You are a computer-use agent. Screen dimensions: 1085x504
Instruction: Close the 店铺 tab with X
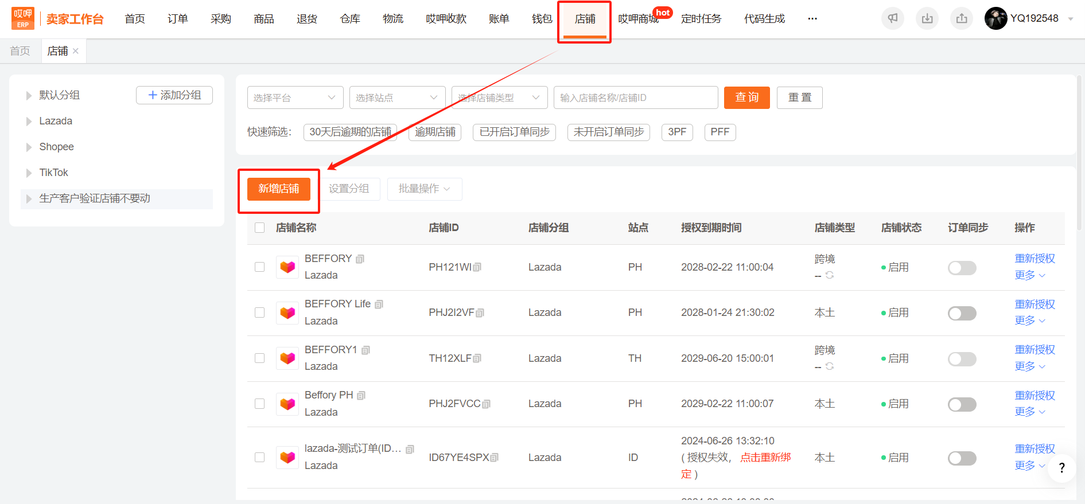[x=76, y=51]
